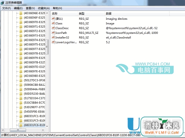Expand the {6BDD1FC1-810F tree node
The width and height of the screenshot is (185, 138).
(17, 116)
